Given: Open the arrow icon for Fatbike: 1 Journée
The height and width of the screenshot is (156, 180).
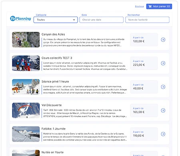Looking at the screenshot, I should [163, 134].
